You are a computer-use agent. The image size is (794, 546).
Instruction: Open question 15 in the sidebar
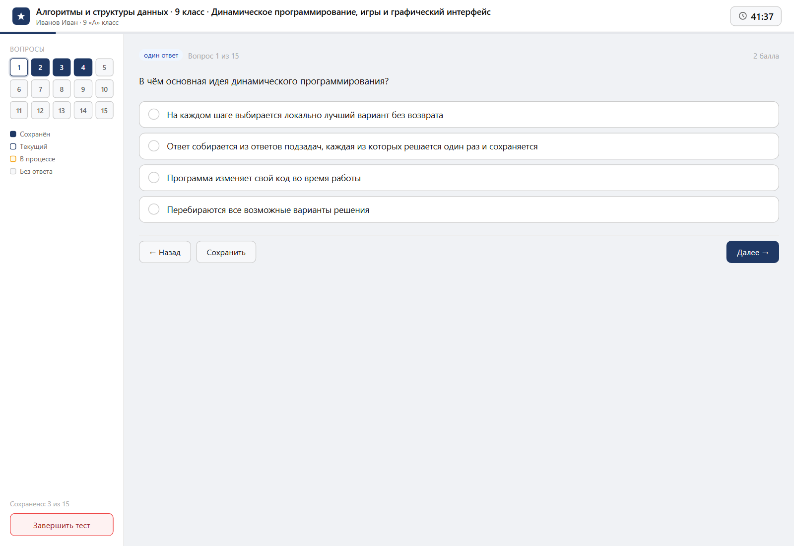(x=104, y=110)
